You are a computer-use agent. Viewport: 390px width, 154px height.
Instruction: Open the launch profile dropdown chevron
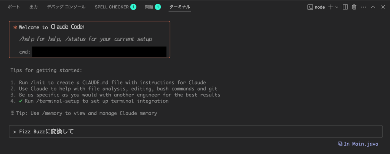click(337, 7)
